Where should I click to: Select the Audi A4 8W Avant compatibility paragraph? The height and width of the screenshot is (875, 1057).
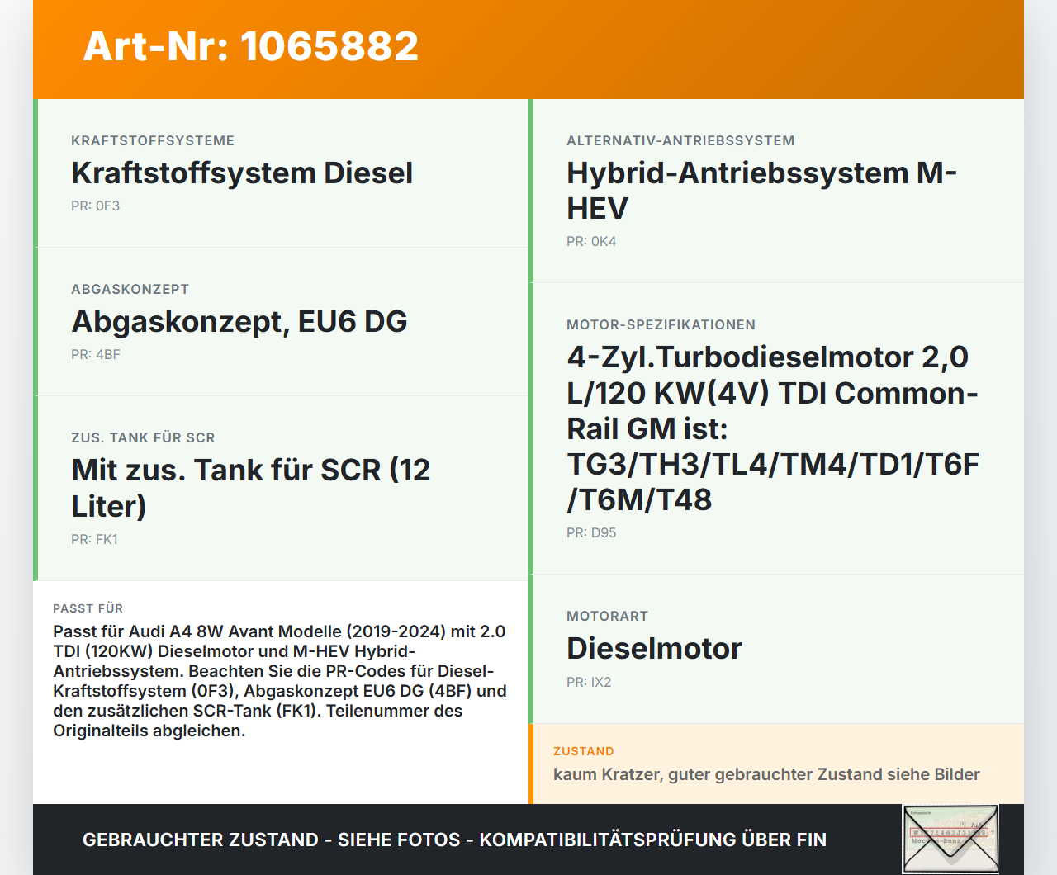(x=280, y=681)
